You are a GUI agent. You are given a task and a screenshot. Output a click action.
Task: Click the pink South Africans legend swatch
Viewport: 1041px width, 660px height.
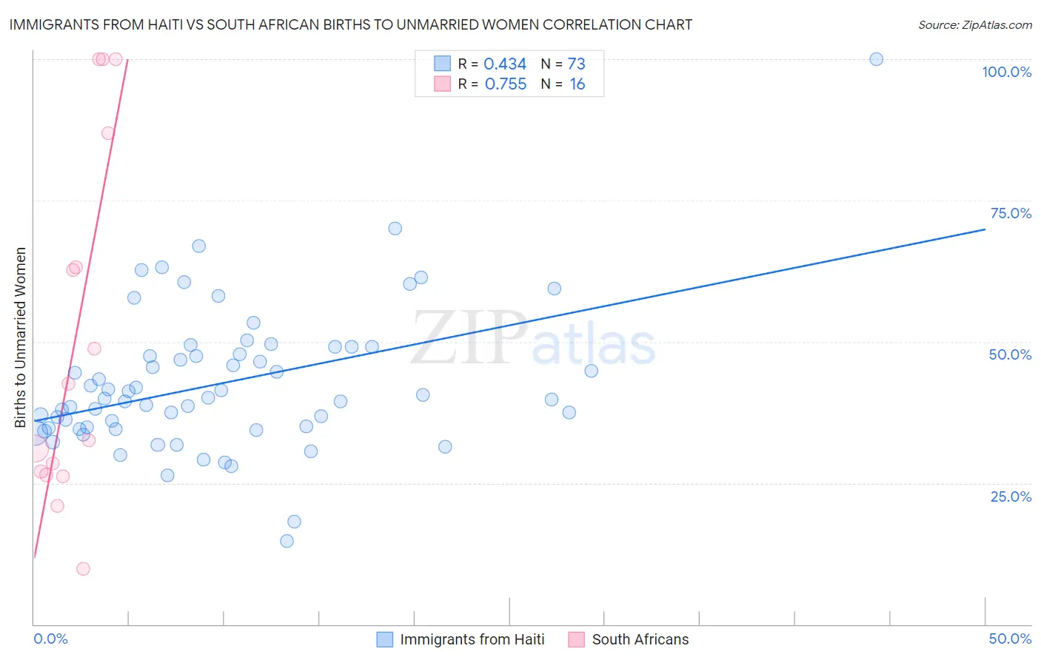point(576,639)
